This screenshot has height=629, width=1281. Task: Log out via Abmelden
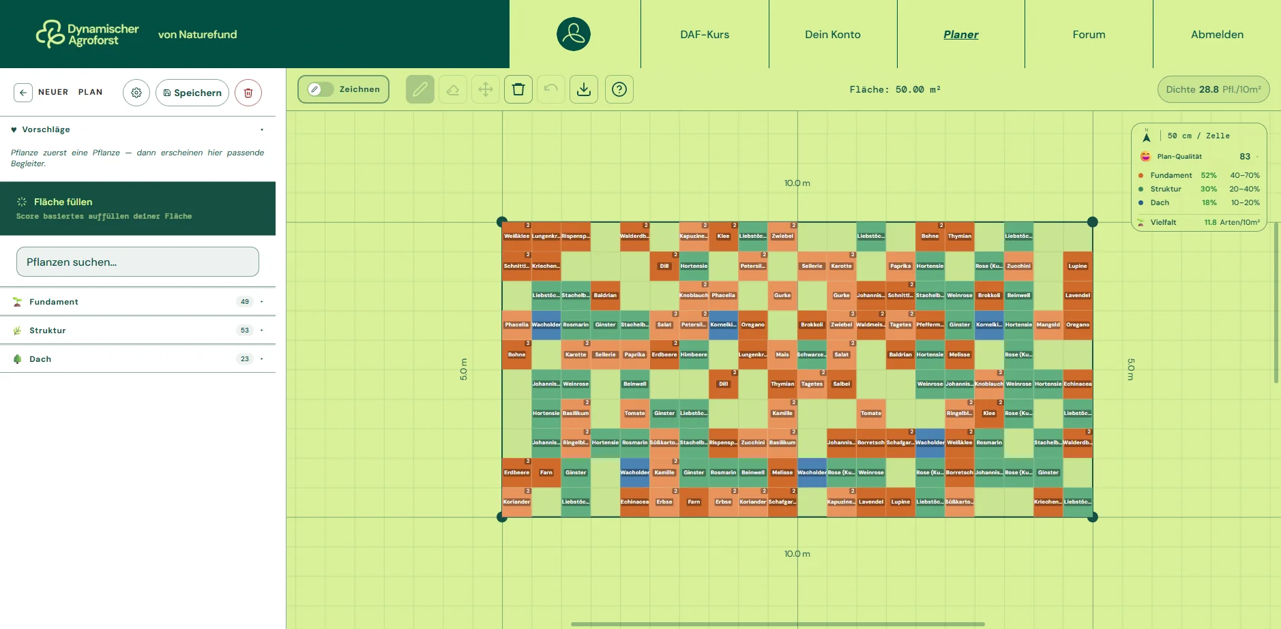pos(1217,34)
